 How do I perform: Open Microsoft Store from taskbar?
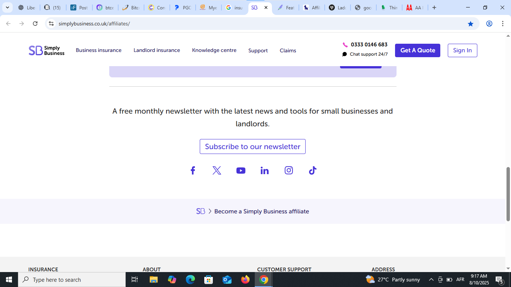pyautogui.click(x=209, y=280)
